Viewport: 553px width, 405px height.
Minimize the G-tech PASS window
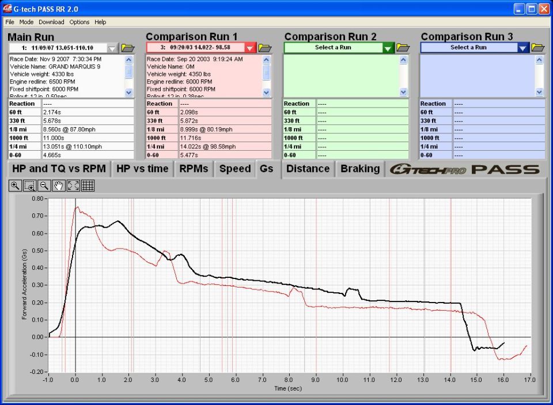coord(519,9)
